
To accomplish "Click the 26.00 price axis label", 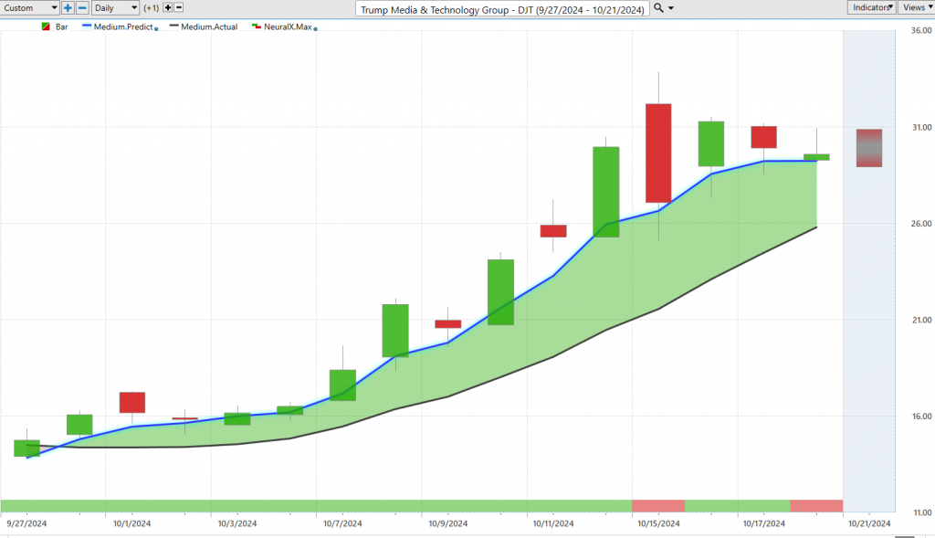I will coord(921,223).
